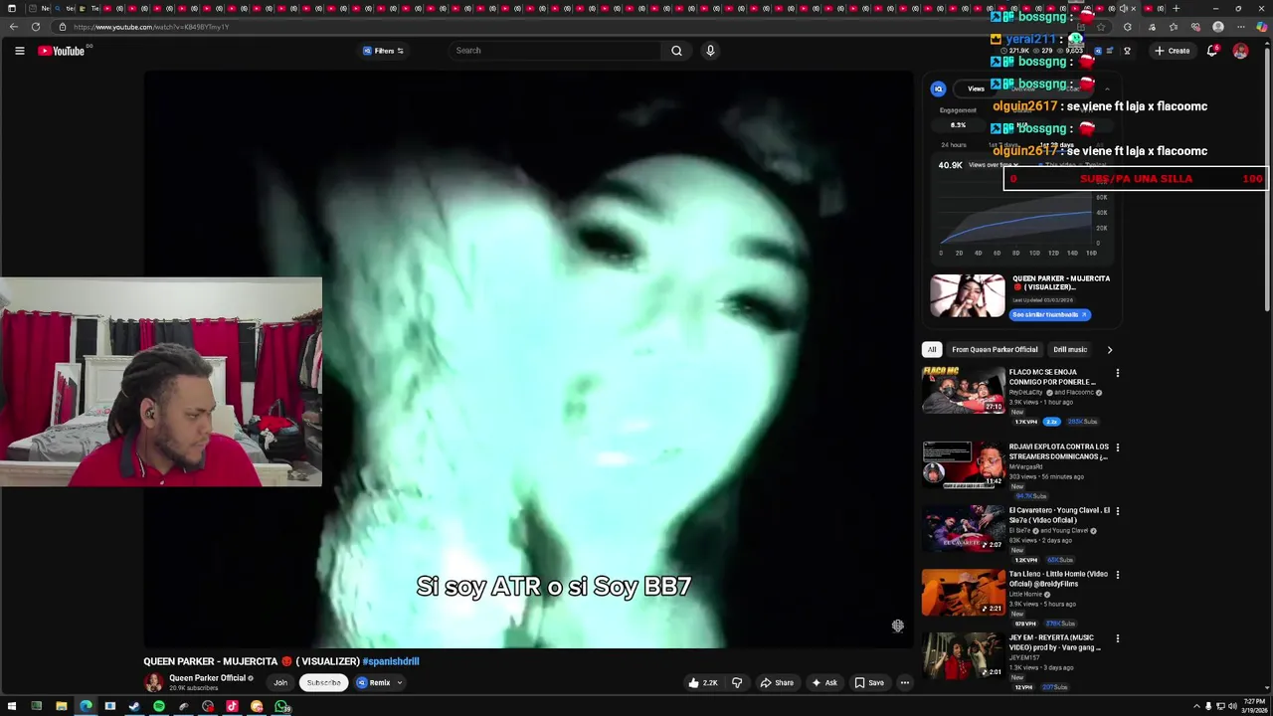Show more filter chips with right arrow
This screenshot has width=1273, height=716.
tap(1109, 350)
